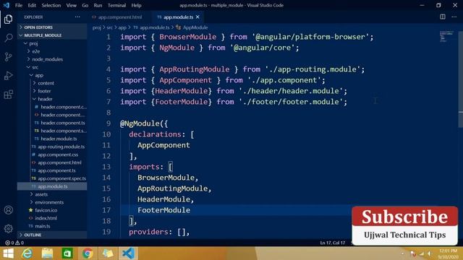Click the VS Code taskbar icon
Image resolution: width=463 pixels, height=260 pixels.
click(128, 253)
